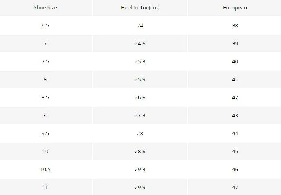Click the 29.9 heel to toe value
Image resolution: width=281 pixels, height=195 pixels.
pyautogui.click(x=140, y=187)
